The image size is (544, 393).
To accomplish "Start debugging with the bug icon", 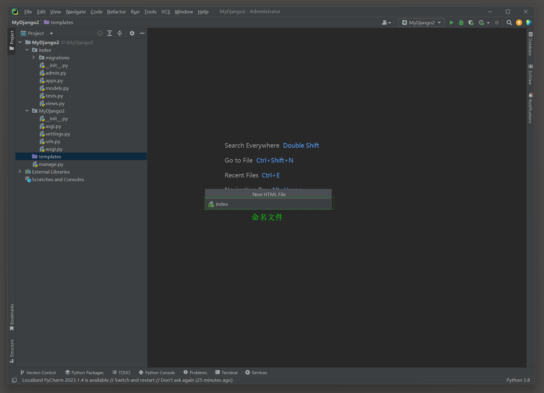I will point(461,23).
